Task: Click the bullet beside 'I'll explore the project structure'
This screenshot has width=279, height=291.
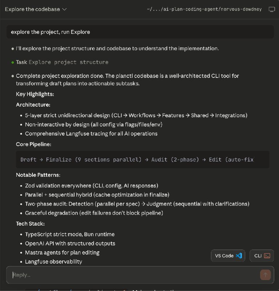Action: pyautogui.click(x=12, y=48)
